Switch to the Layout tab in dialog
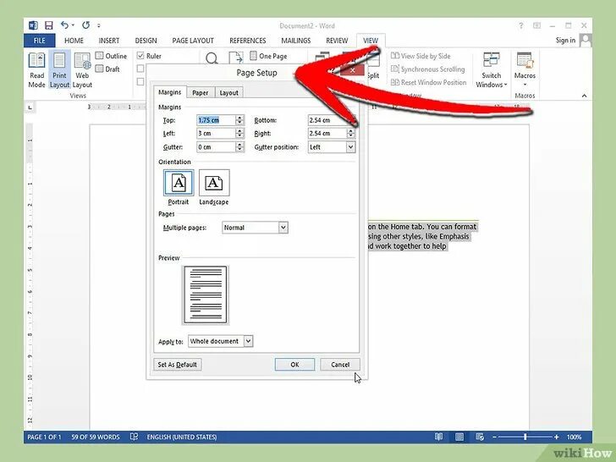This screenshot has height=462, width=616. [229, 93]
